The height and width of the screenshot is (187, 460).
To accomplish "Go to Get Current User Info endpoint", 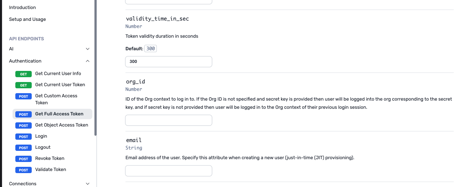I will coord(58,73).
